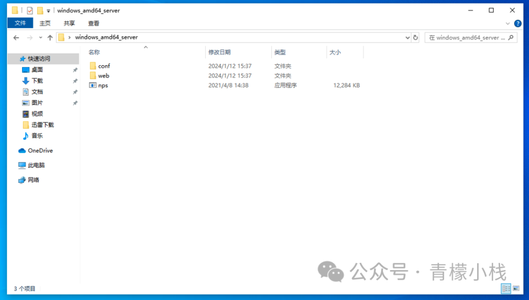Sort by 修改日期 column header
529x300 pixels.
[x=219, y=52]
